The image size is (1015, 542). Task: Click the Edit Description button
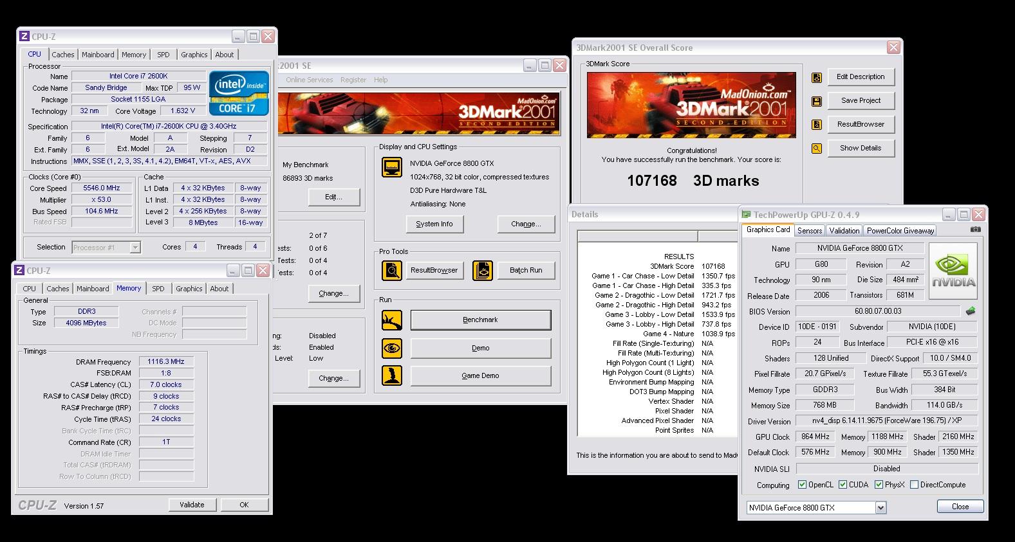click(x=861, y=77)
